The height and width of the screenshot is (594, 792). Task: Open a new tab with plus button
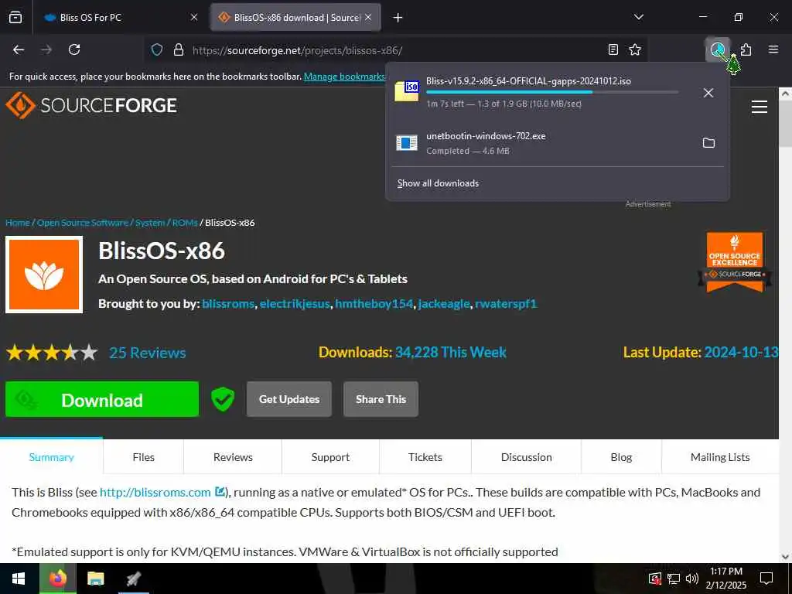(x=398, y=18)
